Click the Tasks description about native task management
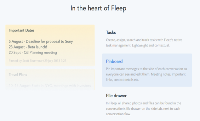The width and height of the screenshot is (200, 121). 144,42
